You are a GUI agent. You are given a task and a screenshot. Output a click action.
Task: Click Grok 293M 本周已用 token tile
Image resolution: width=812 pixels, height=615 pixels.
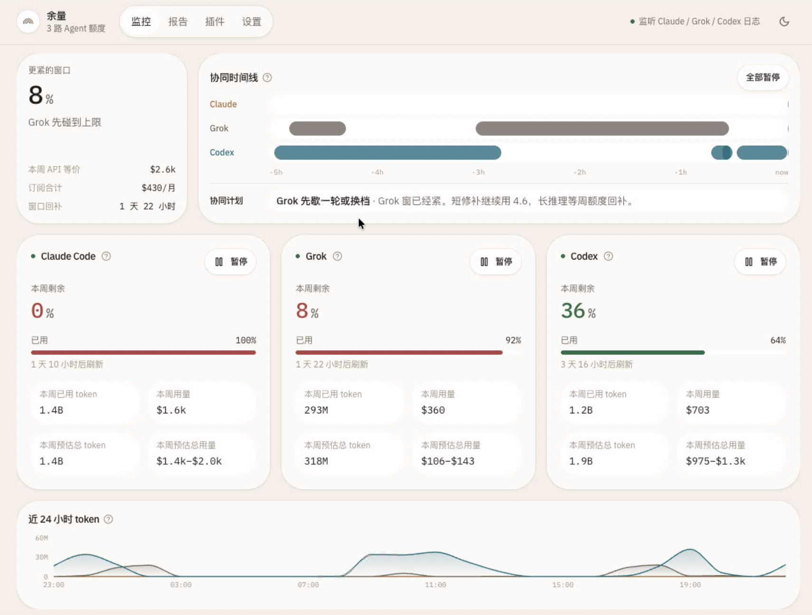[x=350, y=403]
